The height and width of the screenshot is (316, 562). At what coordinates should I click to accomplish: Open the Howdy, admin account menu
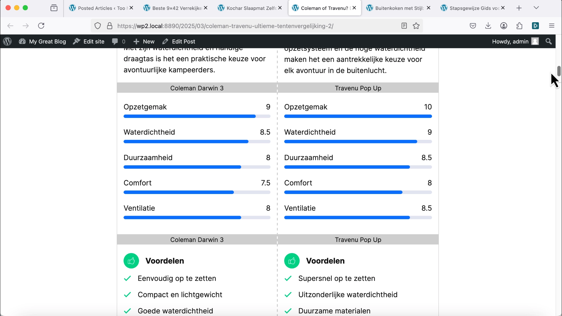[515, 42]
